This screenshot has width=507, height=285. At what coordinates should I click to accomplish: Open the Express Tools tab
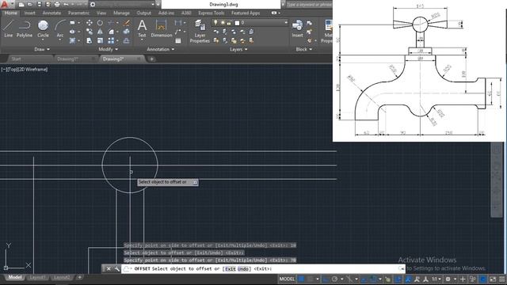pos(212,13)
